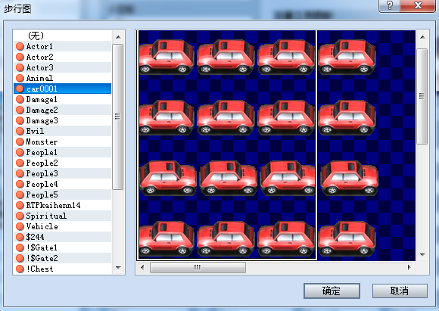Pick Actor3 from the file list

tap(62, 67)
